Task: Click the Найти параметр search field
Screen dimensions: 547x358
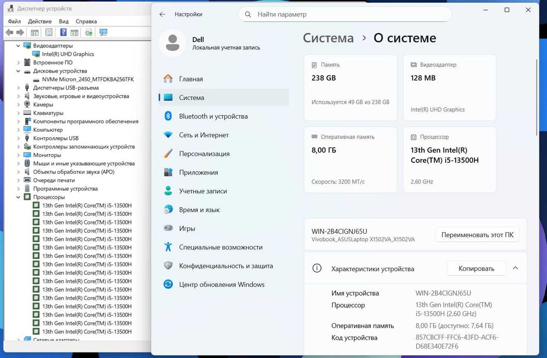Action: [345, 14]
